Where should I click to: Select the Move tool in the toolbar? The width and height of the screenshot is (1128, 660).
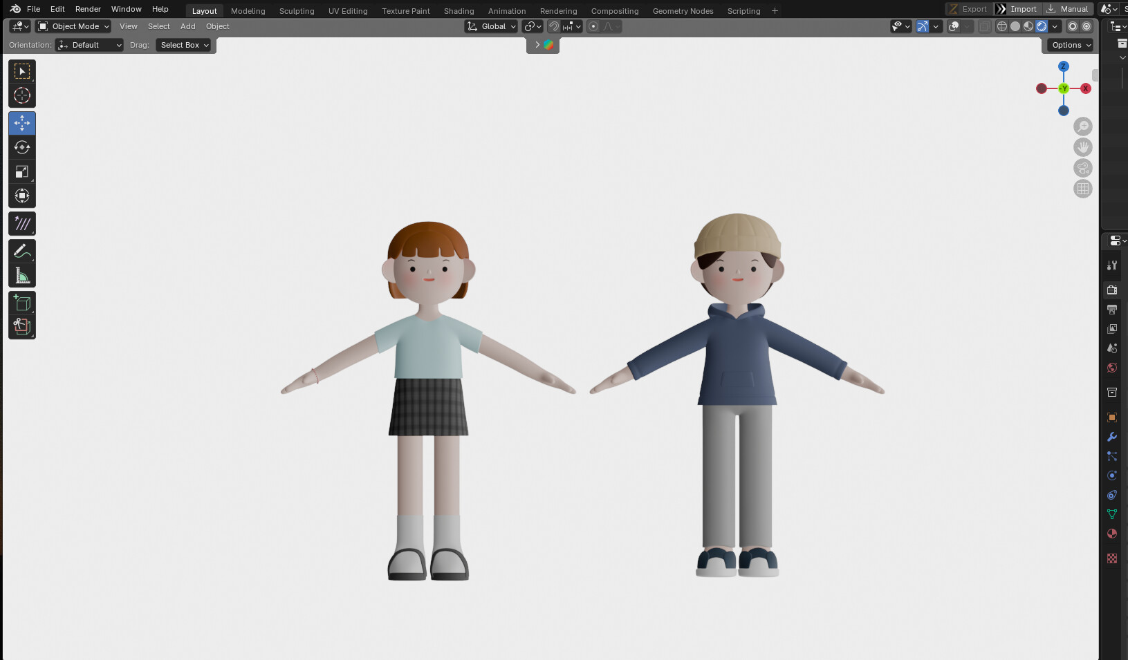pos(22,123)
